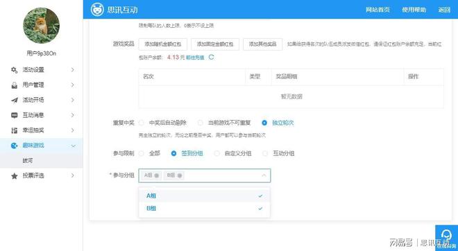Select 互动分组 radio option
Viewport: 458px width, 251px height.
pos(265,153)
